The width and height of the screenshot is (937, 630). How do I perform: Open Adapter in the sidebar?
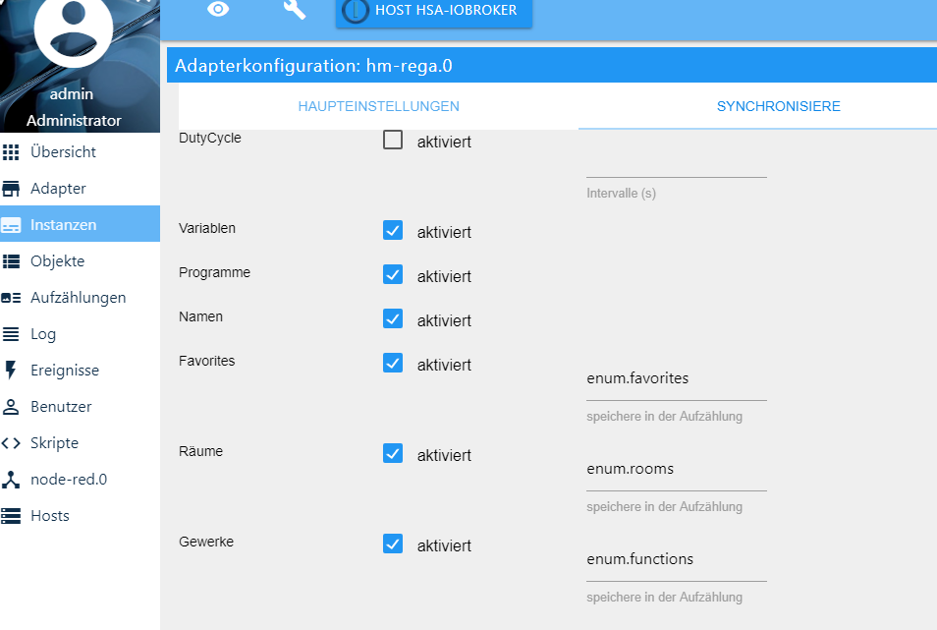pos(81,189)
